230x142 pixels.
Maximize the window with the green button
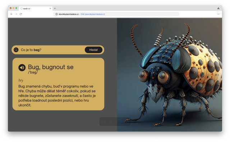click(x=16, y=8)
